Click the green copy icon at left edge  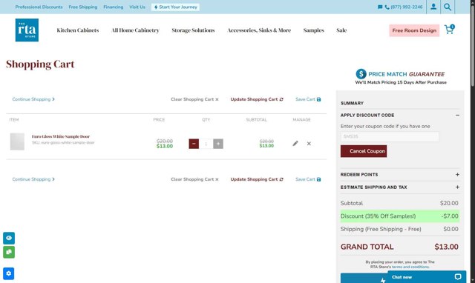pos(9,252)
